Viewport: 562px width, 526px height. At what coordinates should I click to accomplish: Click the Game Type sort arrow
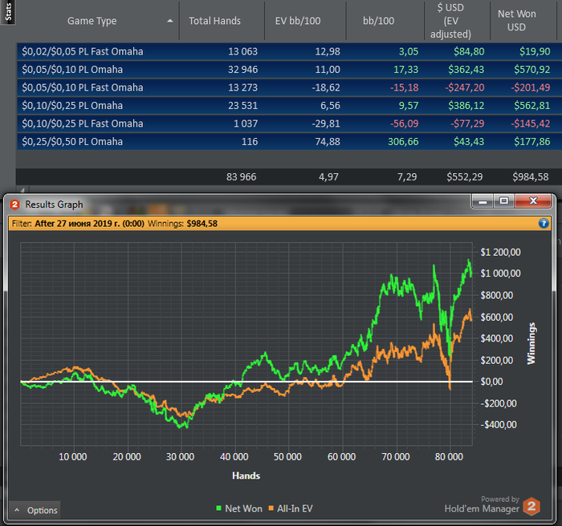pyautogui.click(x=170, y=21)
